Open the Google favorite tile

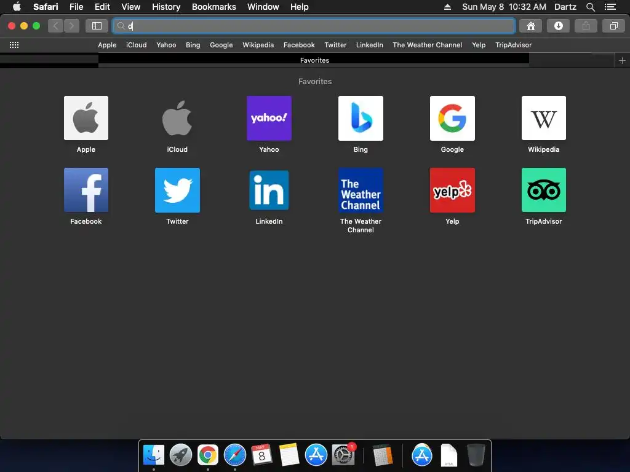pos(452,118)
